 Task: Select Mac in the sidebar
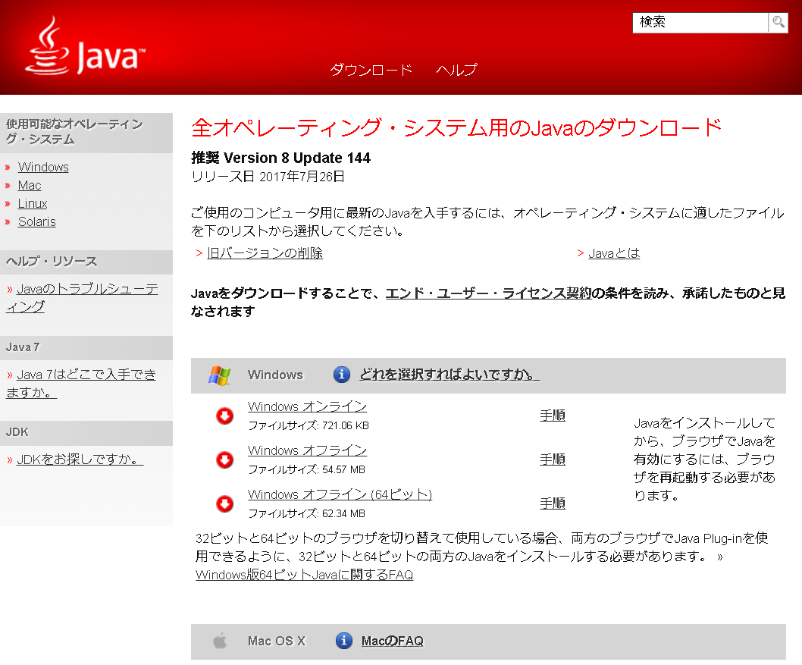[30, 185]
